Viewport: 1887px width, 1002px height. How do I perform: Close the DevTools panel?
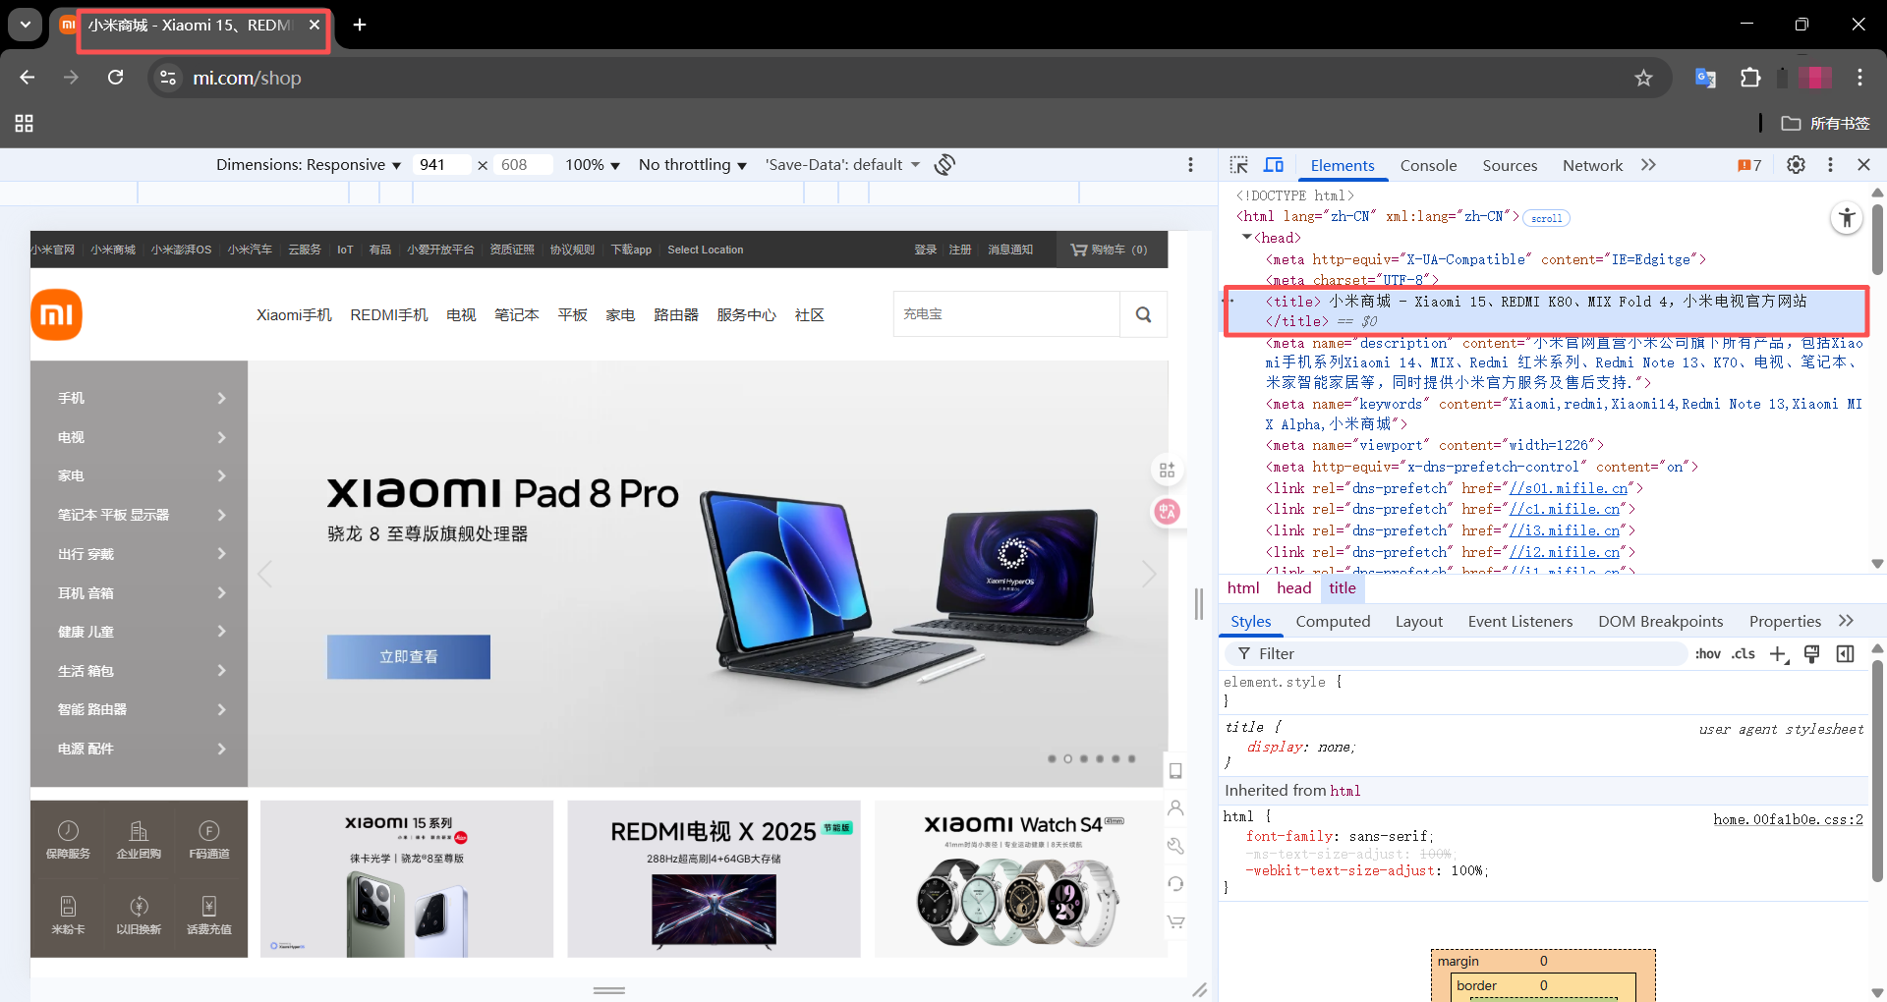(x=1863, y=165)
